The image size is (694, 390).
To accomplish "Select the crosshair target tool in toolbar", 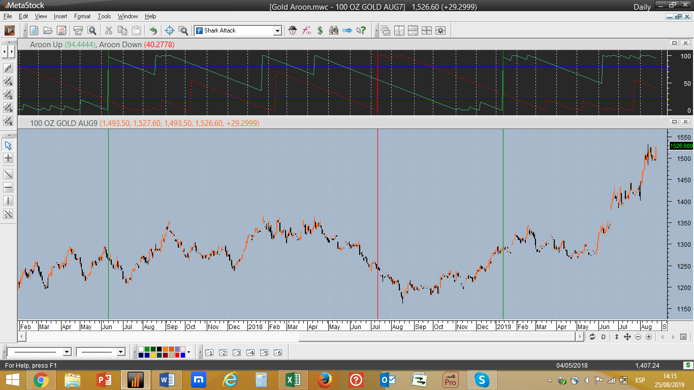I will coord(170,30).
